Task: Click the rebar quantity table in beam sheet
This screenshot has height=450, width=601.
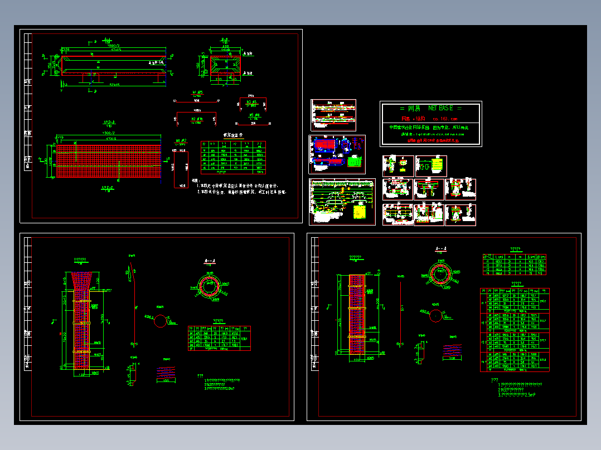Action: 233,158
